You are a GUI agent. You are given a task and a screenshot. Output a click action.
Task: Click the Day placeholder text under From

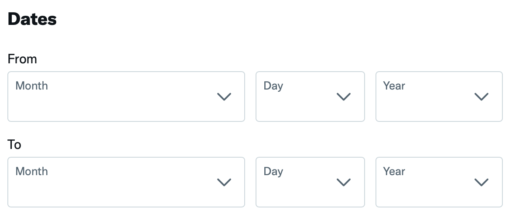273,86
